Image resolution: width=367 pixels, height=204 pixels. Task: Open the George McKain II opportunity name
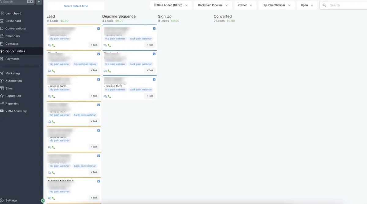(61, 181)
